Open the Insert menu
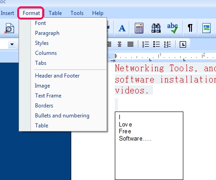The image size is (216, 180). [7, 13]
